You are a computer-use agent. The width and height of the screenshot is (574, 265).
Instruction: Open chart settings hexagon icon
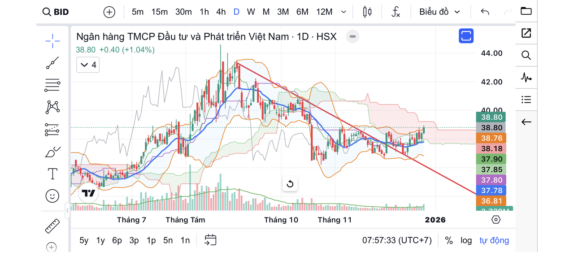tap(496, 220)
